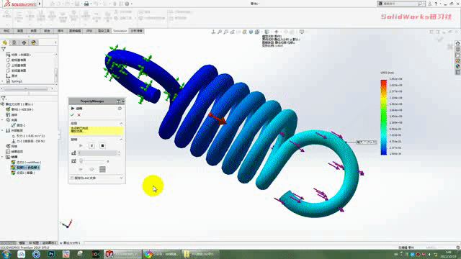The image size is (461, 259).
Task: Open the Windows Start button
Action: [6, 254]
